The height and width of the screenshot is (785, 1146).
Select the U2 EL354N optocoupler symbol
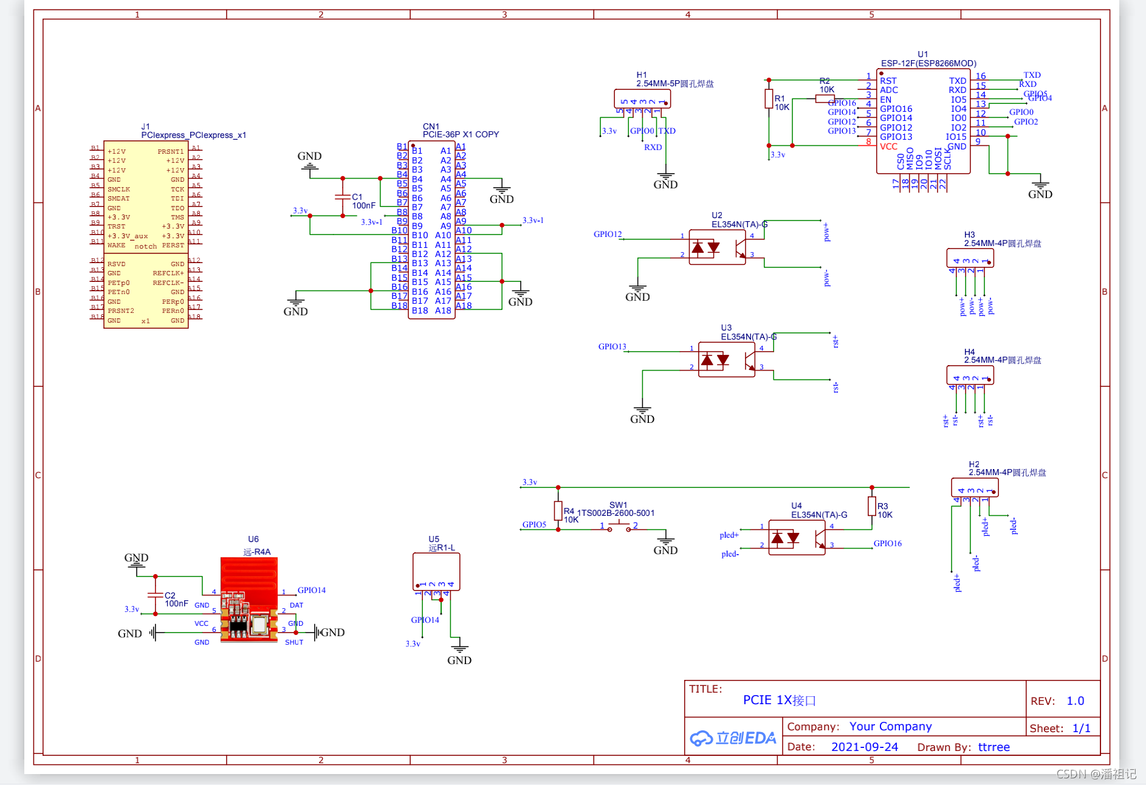(x=717, y=247)
